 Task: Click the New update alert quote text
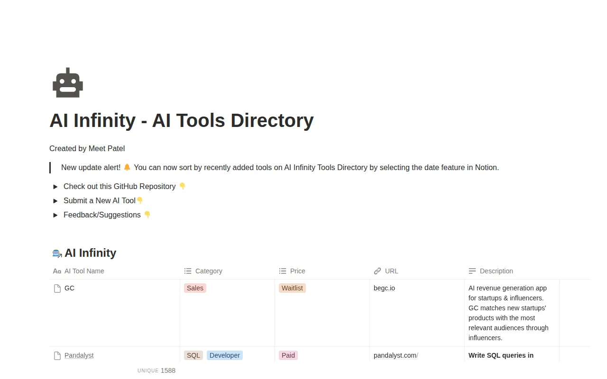280,168
